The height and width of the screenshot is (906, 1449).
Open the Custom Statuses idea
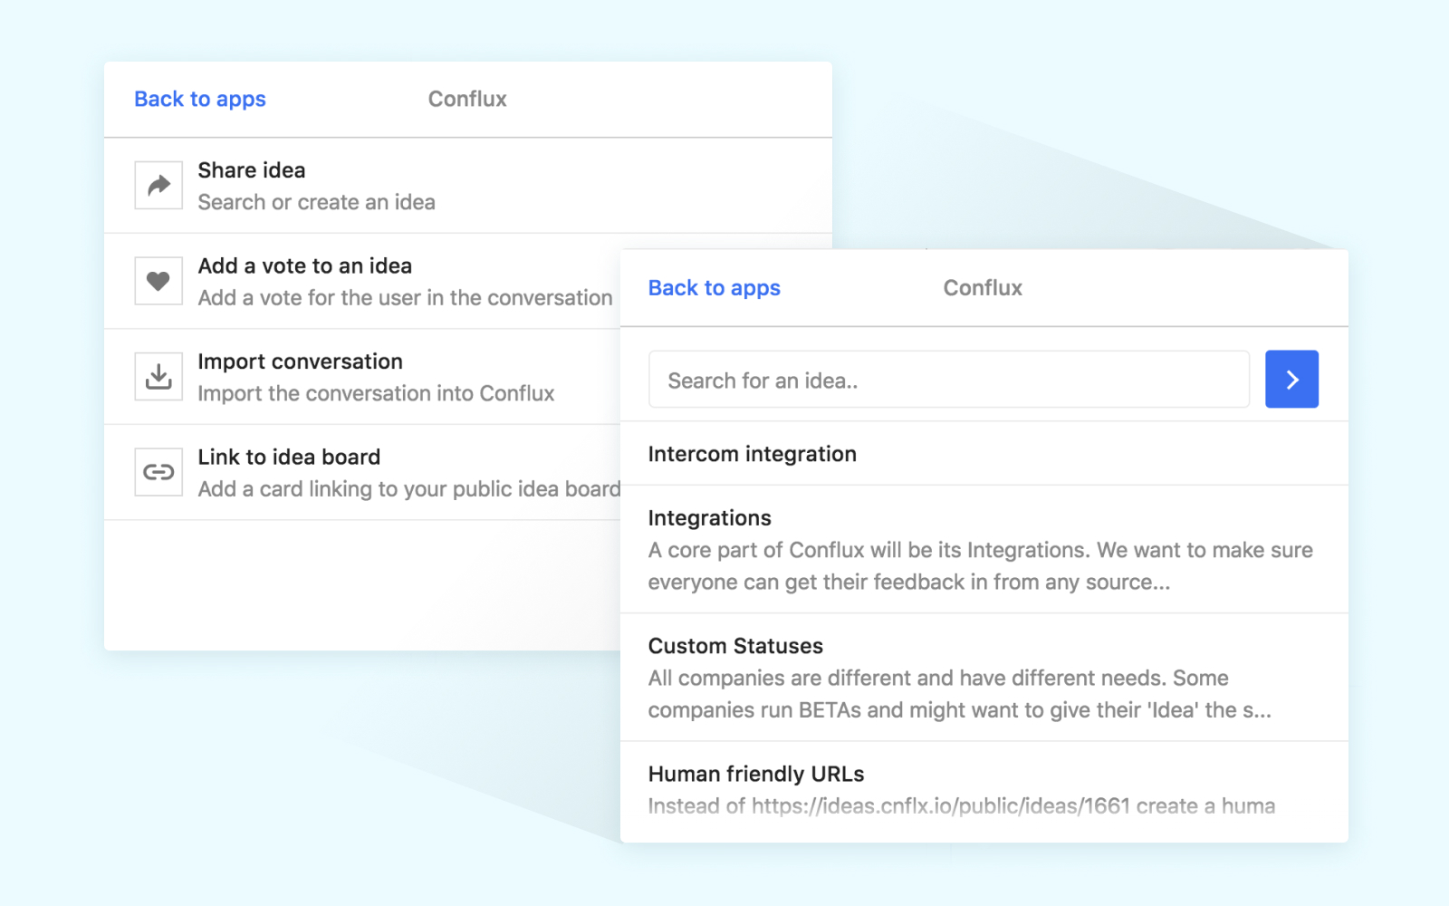click(735, 646)
